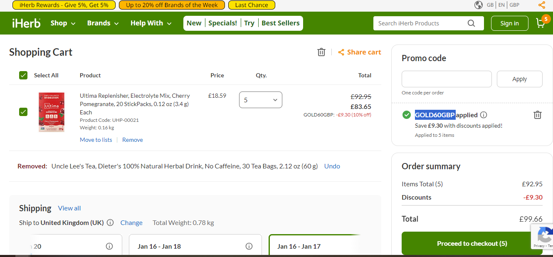Undo removal of Uncle Lee's Tea

pos(332,166)
